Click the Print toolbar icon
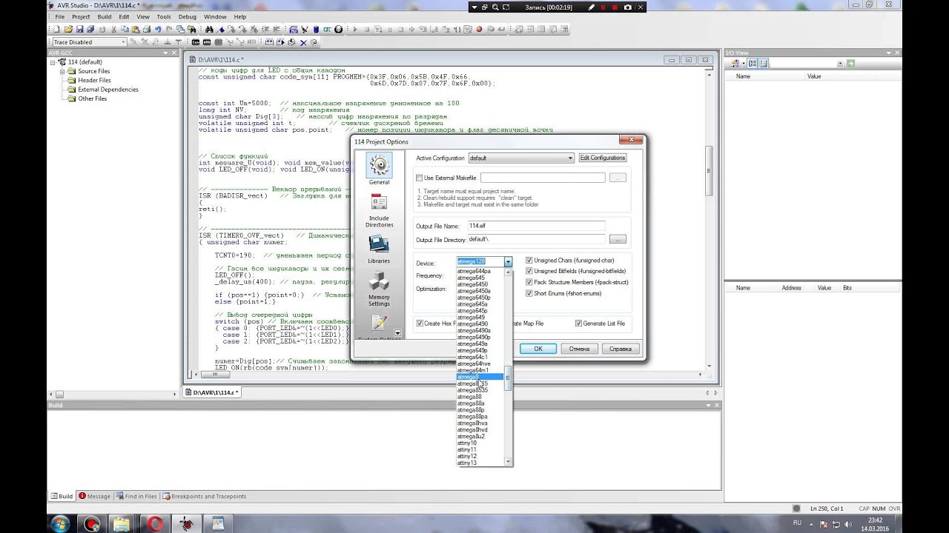 click(147, 30)
